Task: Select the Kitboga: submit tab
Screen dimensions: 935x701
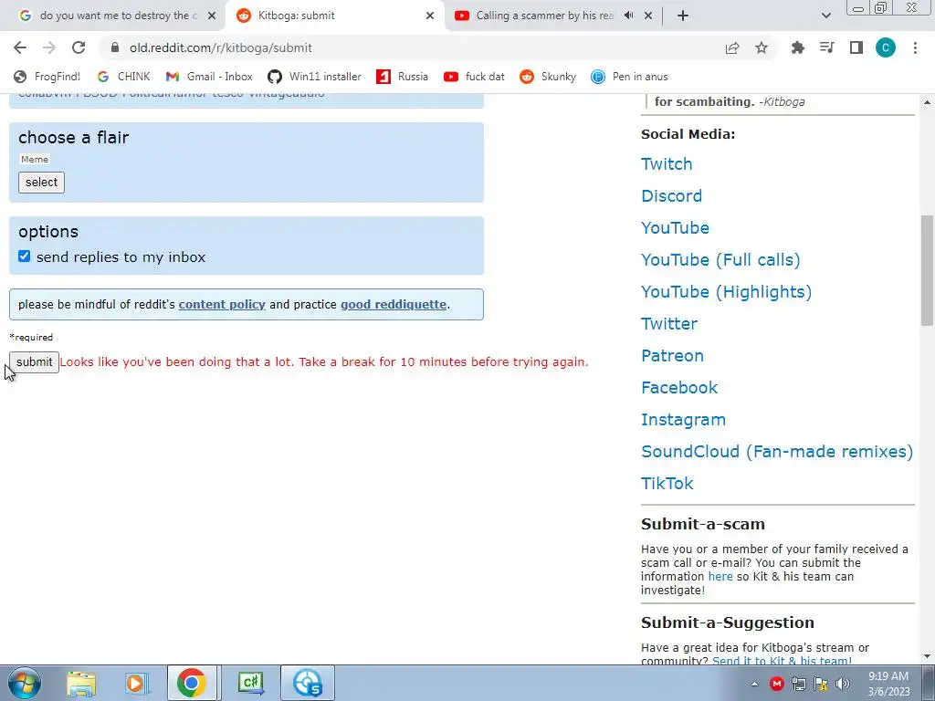Action: 334,16
